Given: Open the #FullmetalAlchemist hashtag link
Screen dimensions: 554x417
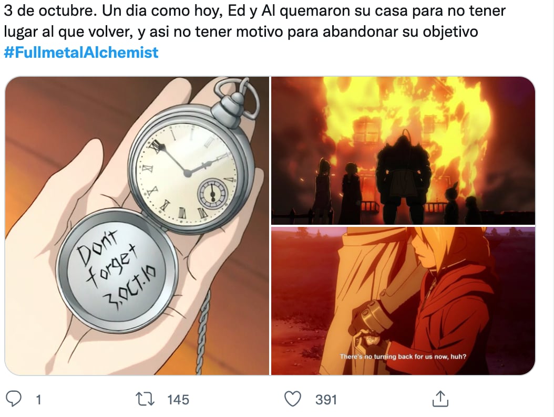Looking at the screenshot, I should pos(81,53).
